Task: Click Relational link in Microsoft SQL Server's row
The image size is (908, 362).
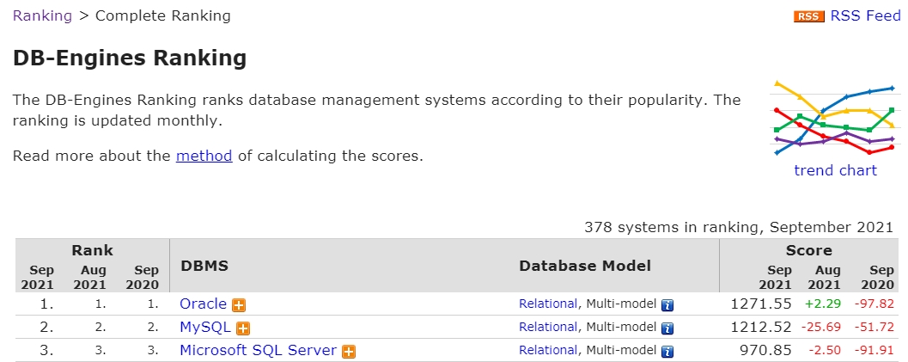Action: [x=548, y=350]
